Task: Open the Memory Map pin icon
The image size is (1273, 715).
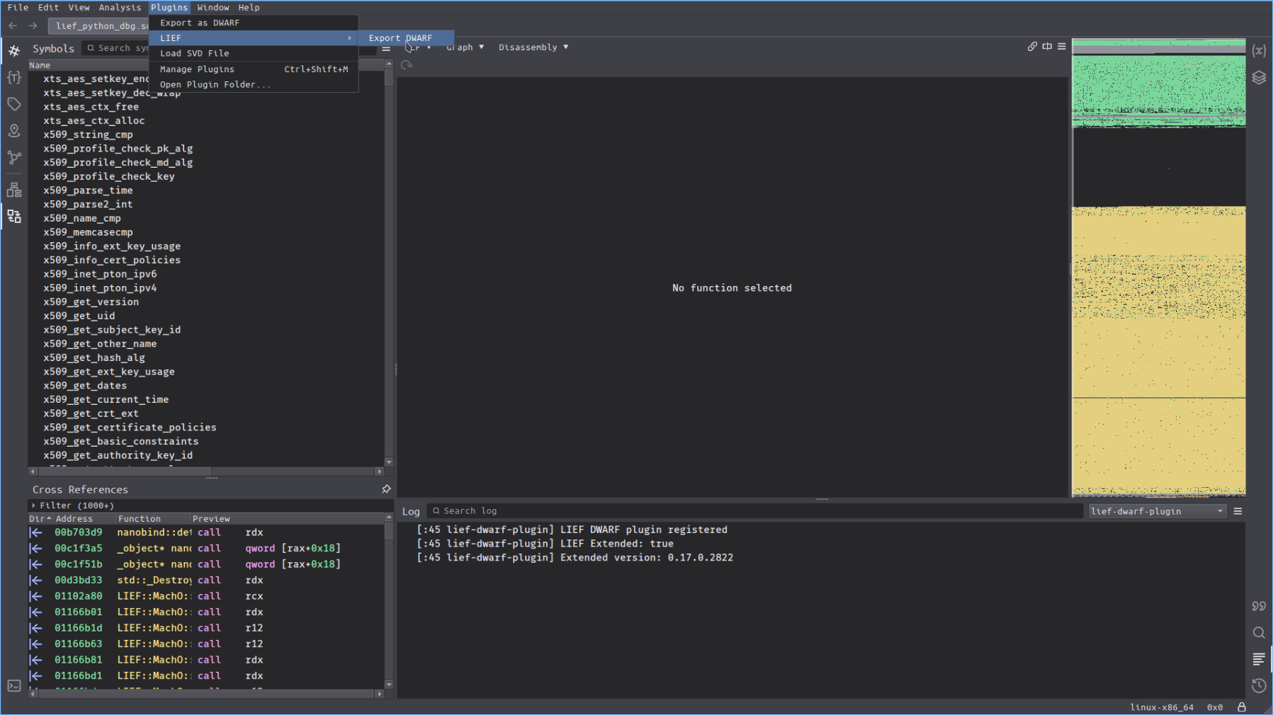Action: coord(14,131)
